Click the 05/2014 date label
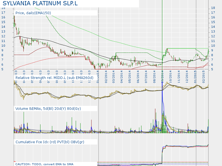The height and width of the screenshot is (166, 222). point(130,77)
